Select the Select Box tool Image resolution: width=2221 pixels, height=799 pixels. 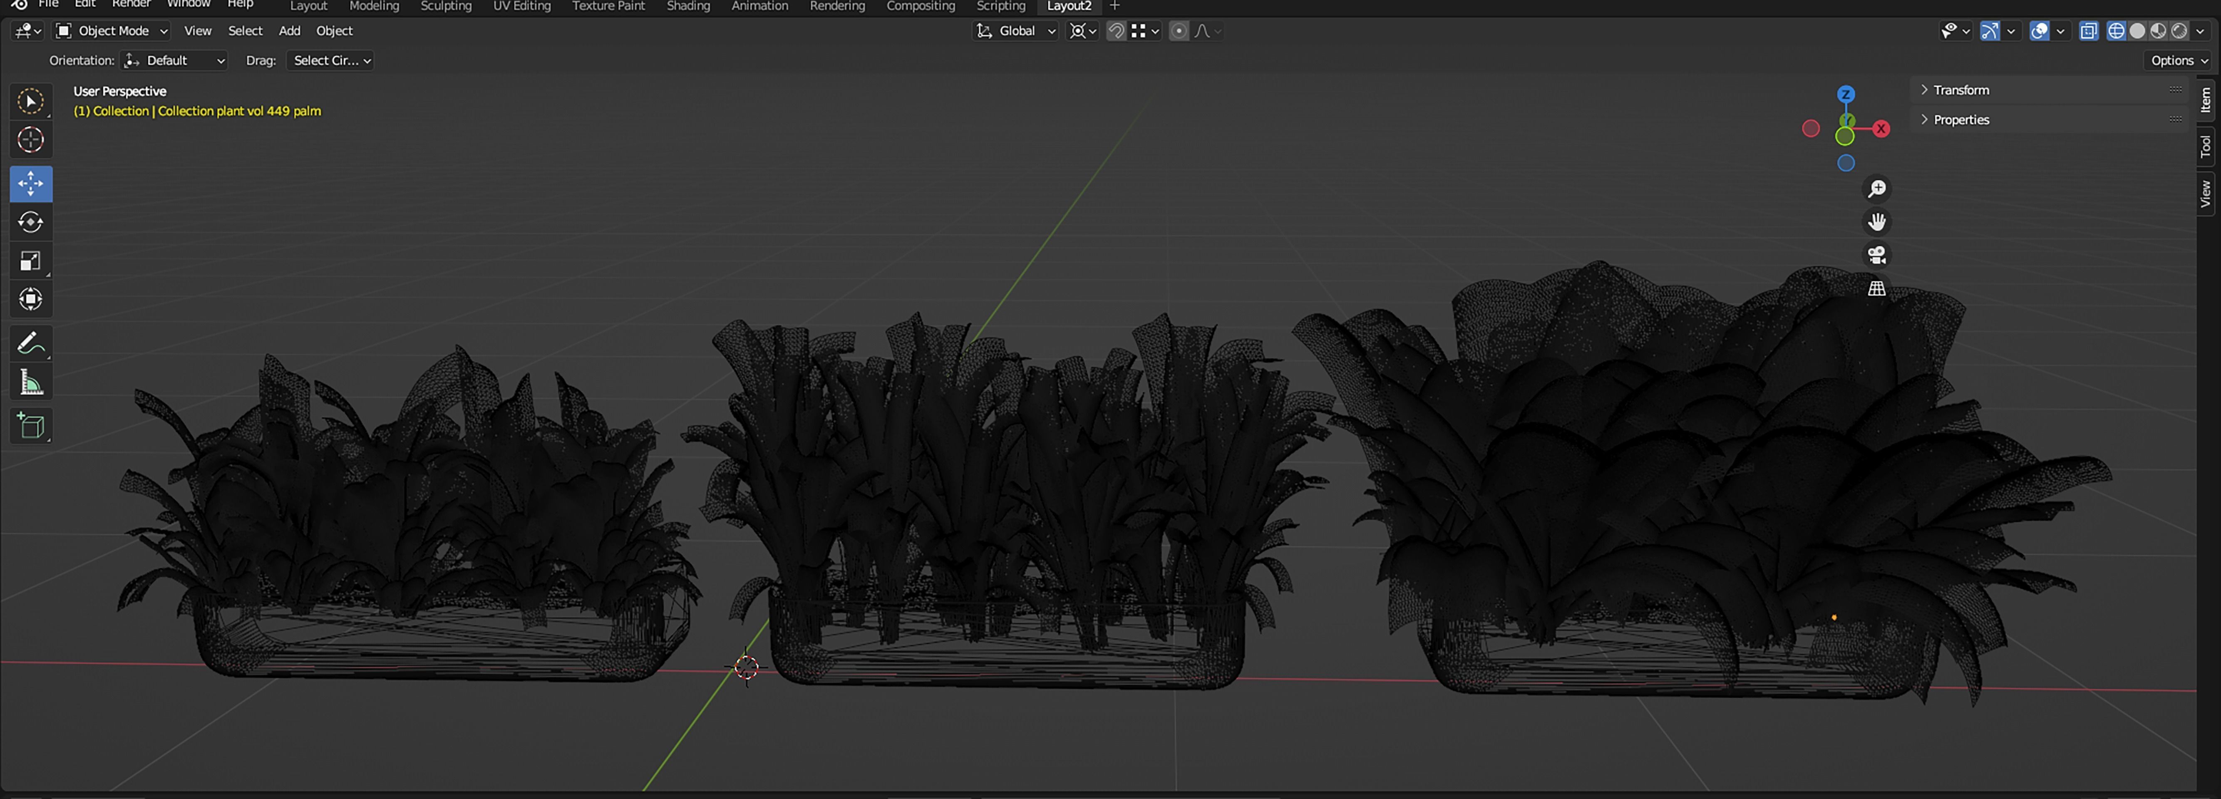[31, 102]
